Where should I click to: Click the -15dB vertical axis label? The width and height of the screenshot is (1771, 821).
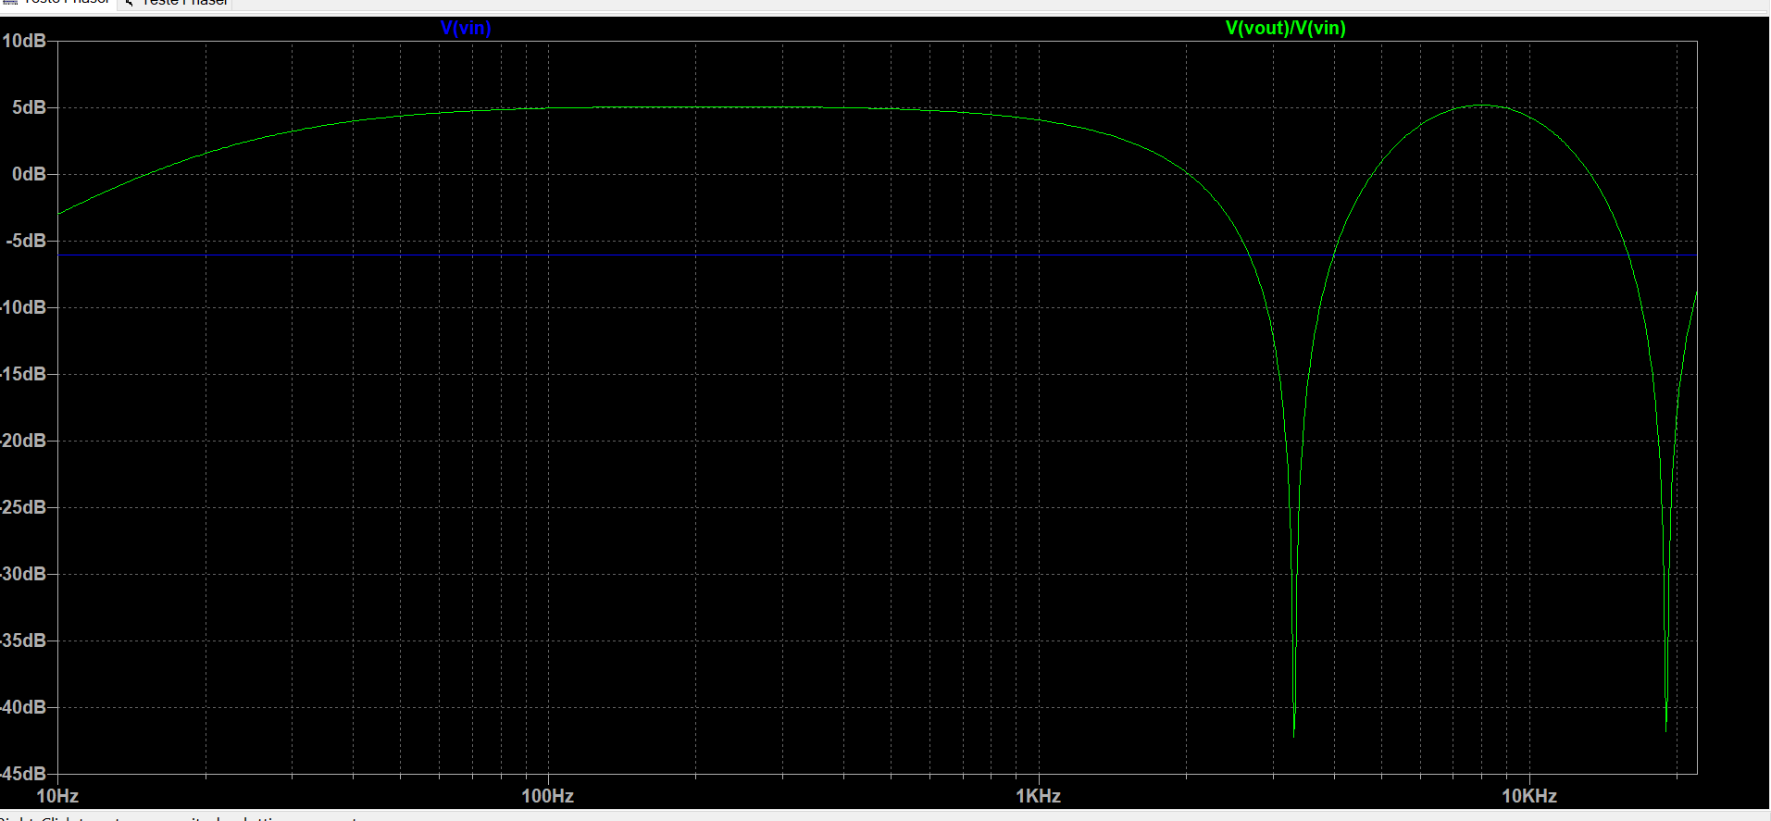coord(23,374)
